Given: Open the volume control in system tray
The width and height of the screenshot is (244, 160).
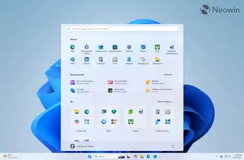Looking at the screenshot, I should point(229,156).
